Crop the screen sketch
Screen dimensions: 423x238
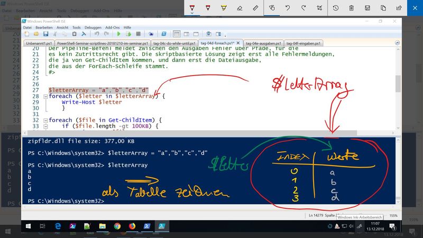pyautogui.click(x=319, y=8)
